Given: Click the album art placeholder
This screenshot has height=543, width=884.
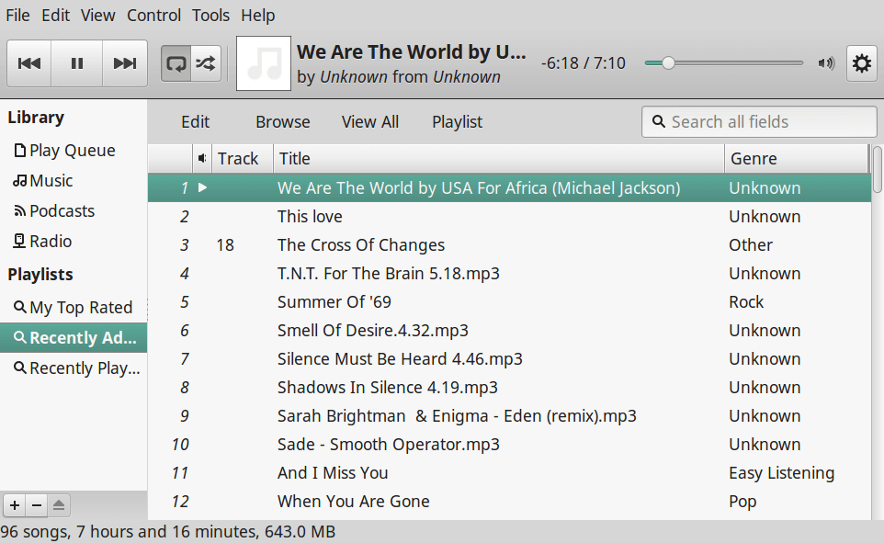Looking at the screenshot, I should click(264, 63).
